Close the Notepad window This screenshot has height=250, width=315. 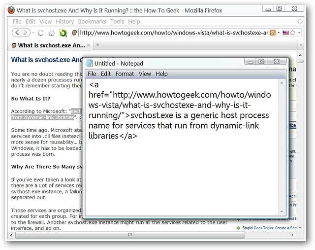277,61
